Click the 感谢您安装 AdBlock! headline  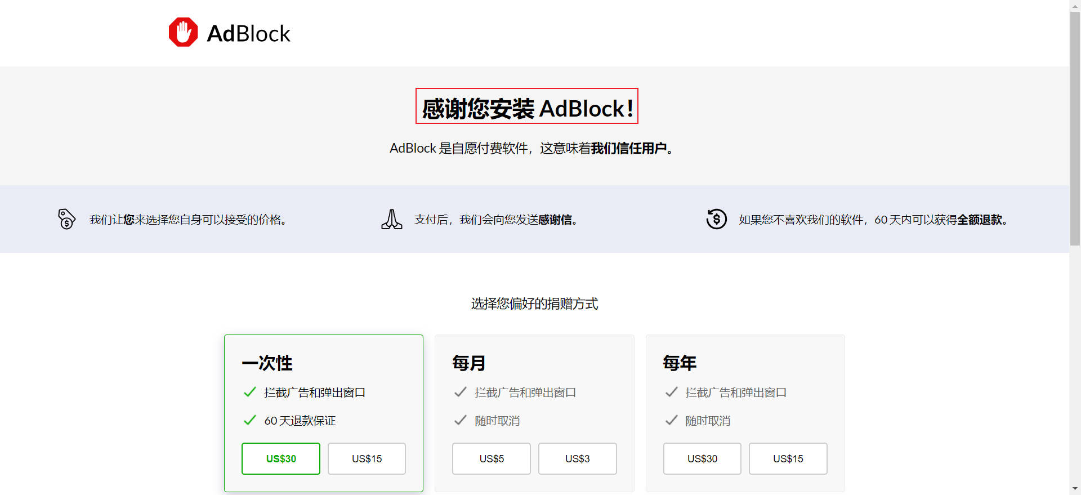(527, 108)
